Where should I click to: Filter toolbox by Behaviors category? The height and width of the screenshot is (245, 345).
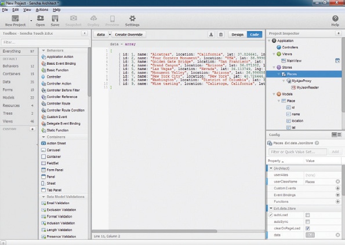19,66
